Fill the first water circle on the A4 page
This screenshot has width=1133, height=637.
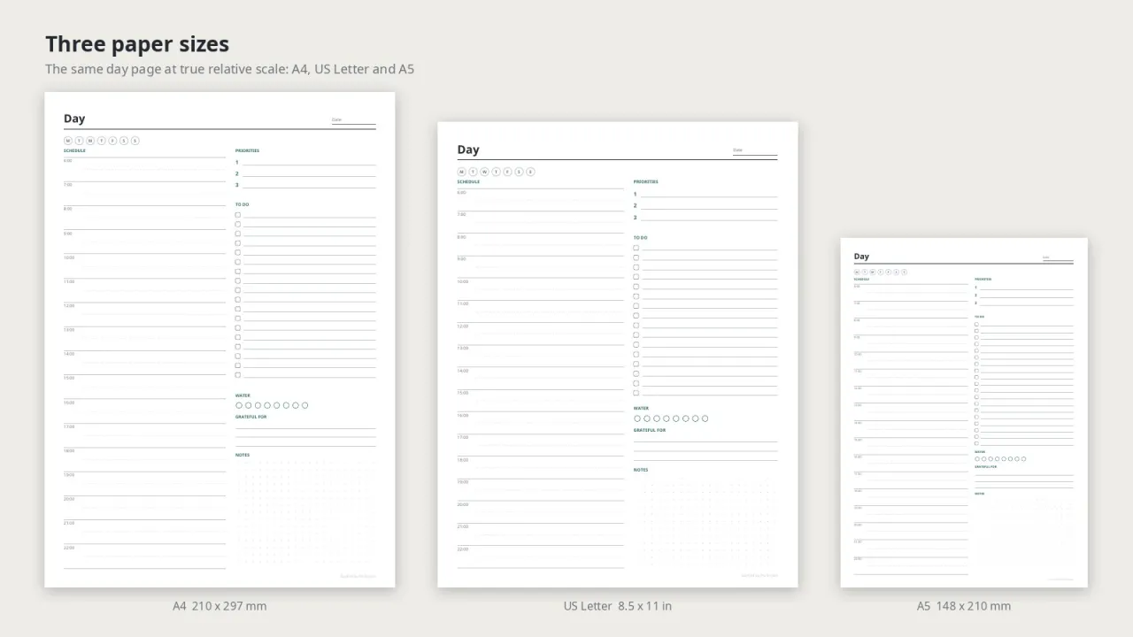click(239, 405)
